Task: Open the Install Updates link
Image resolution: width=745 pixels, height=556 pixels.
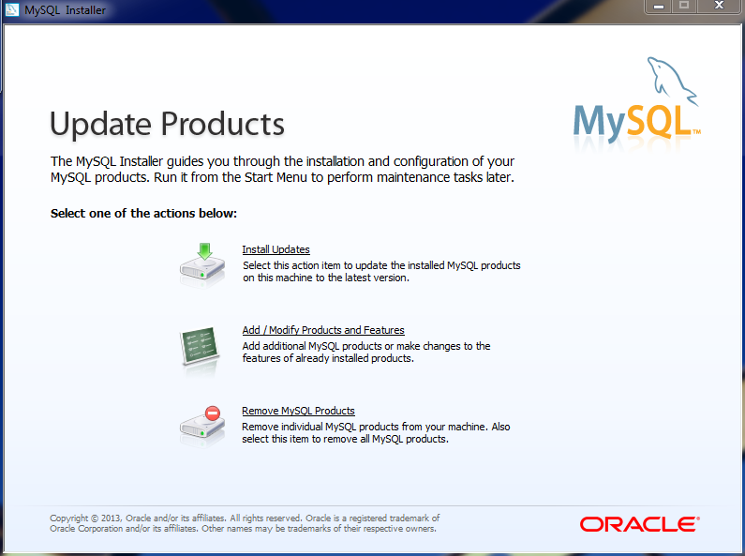Action: pyautogui.click(x=276, y=249)
